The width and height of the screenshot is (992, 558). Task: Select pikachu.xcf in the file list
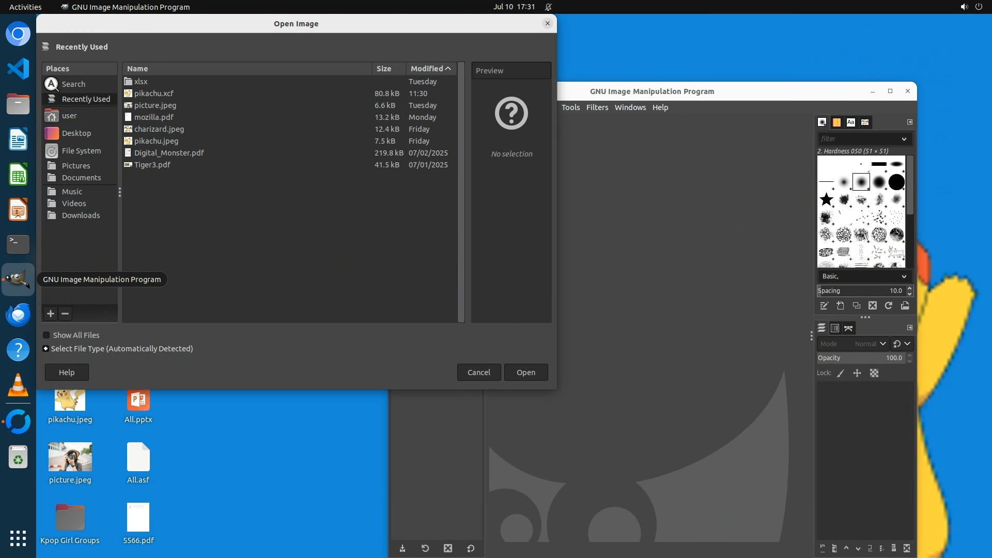(x=154, y=94)
